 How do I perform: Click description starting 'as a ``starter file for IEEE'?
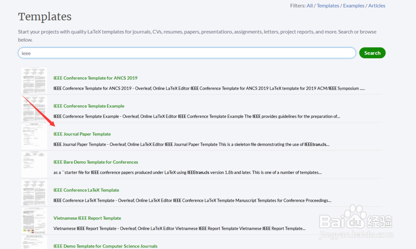(x=188, y=173)
